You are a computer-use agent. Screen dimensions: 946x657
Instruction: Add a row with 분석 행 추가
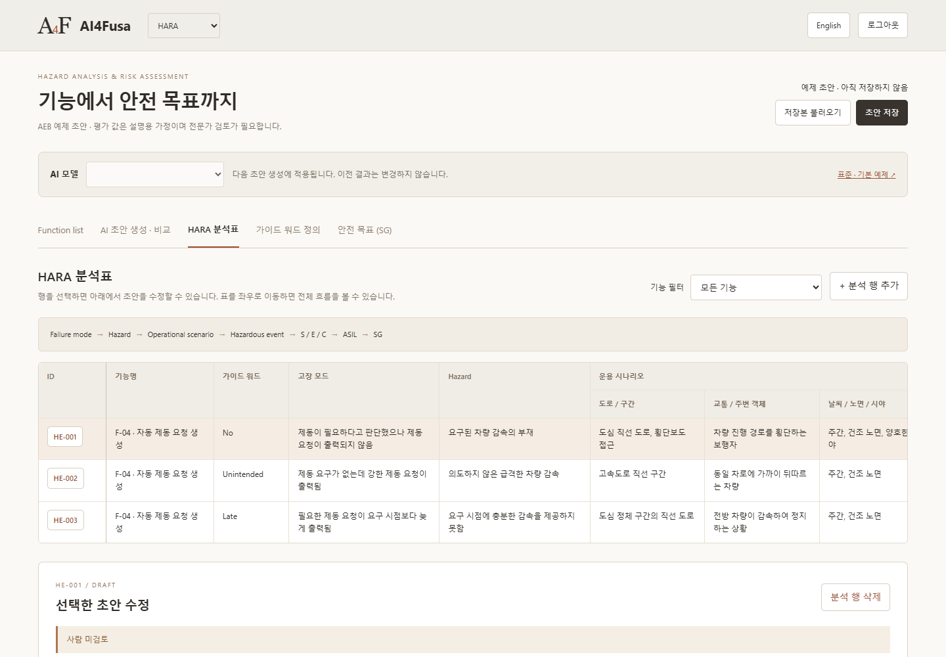point(868,286)
